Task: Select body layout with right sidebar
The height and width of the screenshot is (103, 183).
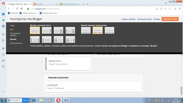Action: pos(47,30)
